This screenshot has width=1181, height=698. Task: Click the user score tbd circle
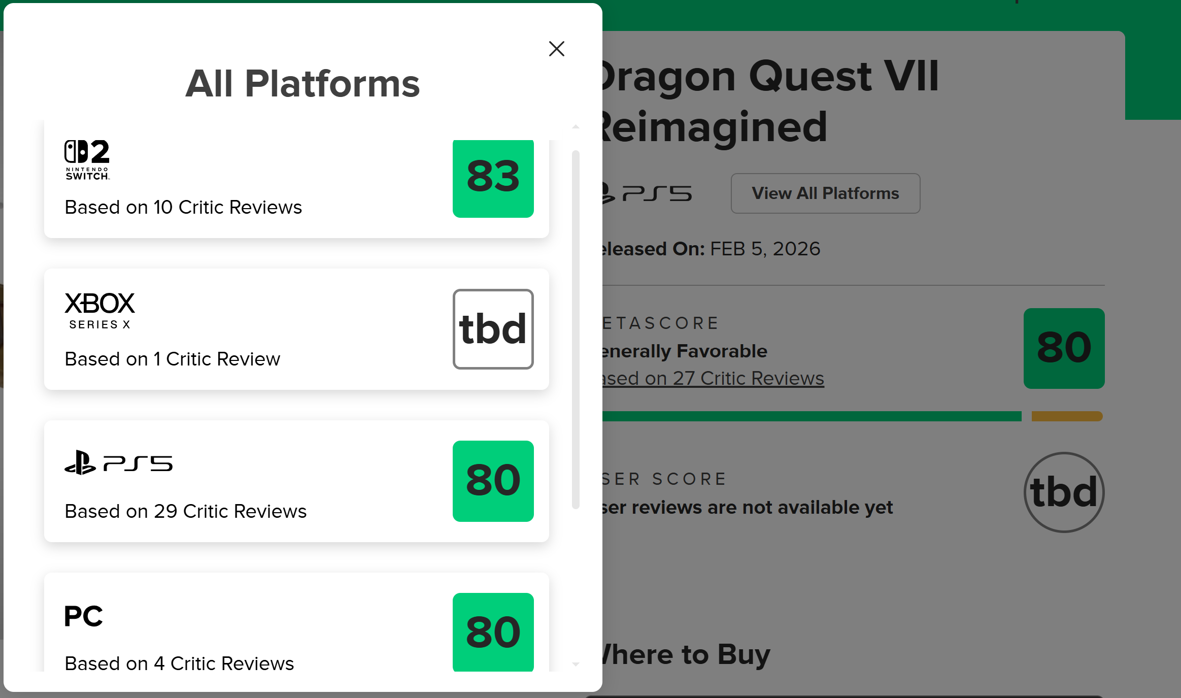tap(1064, 492)
